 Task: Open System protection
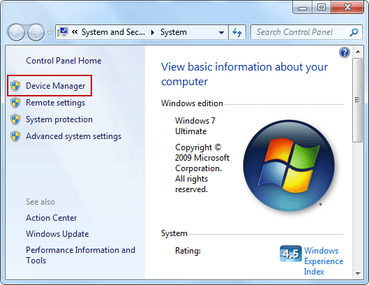coord(59,119)
